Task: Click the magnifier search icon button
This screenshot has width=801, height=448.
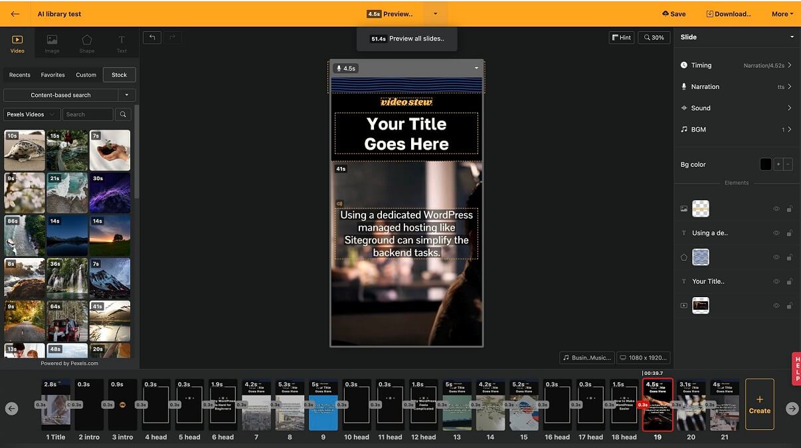Action: [x=123, y=114]
